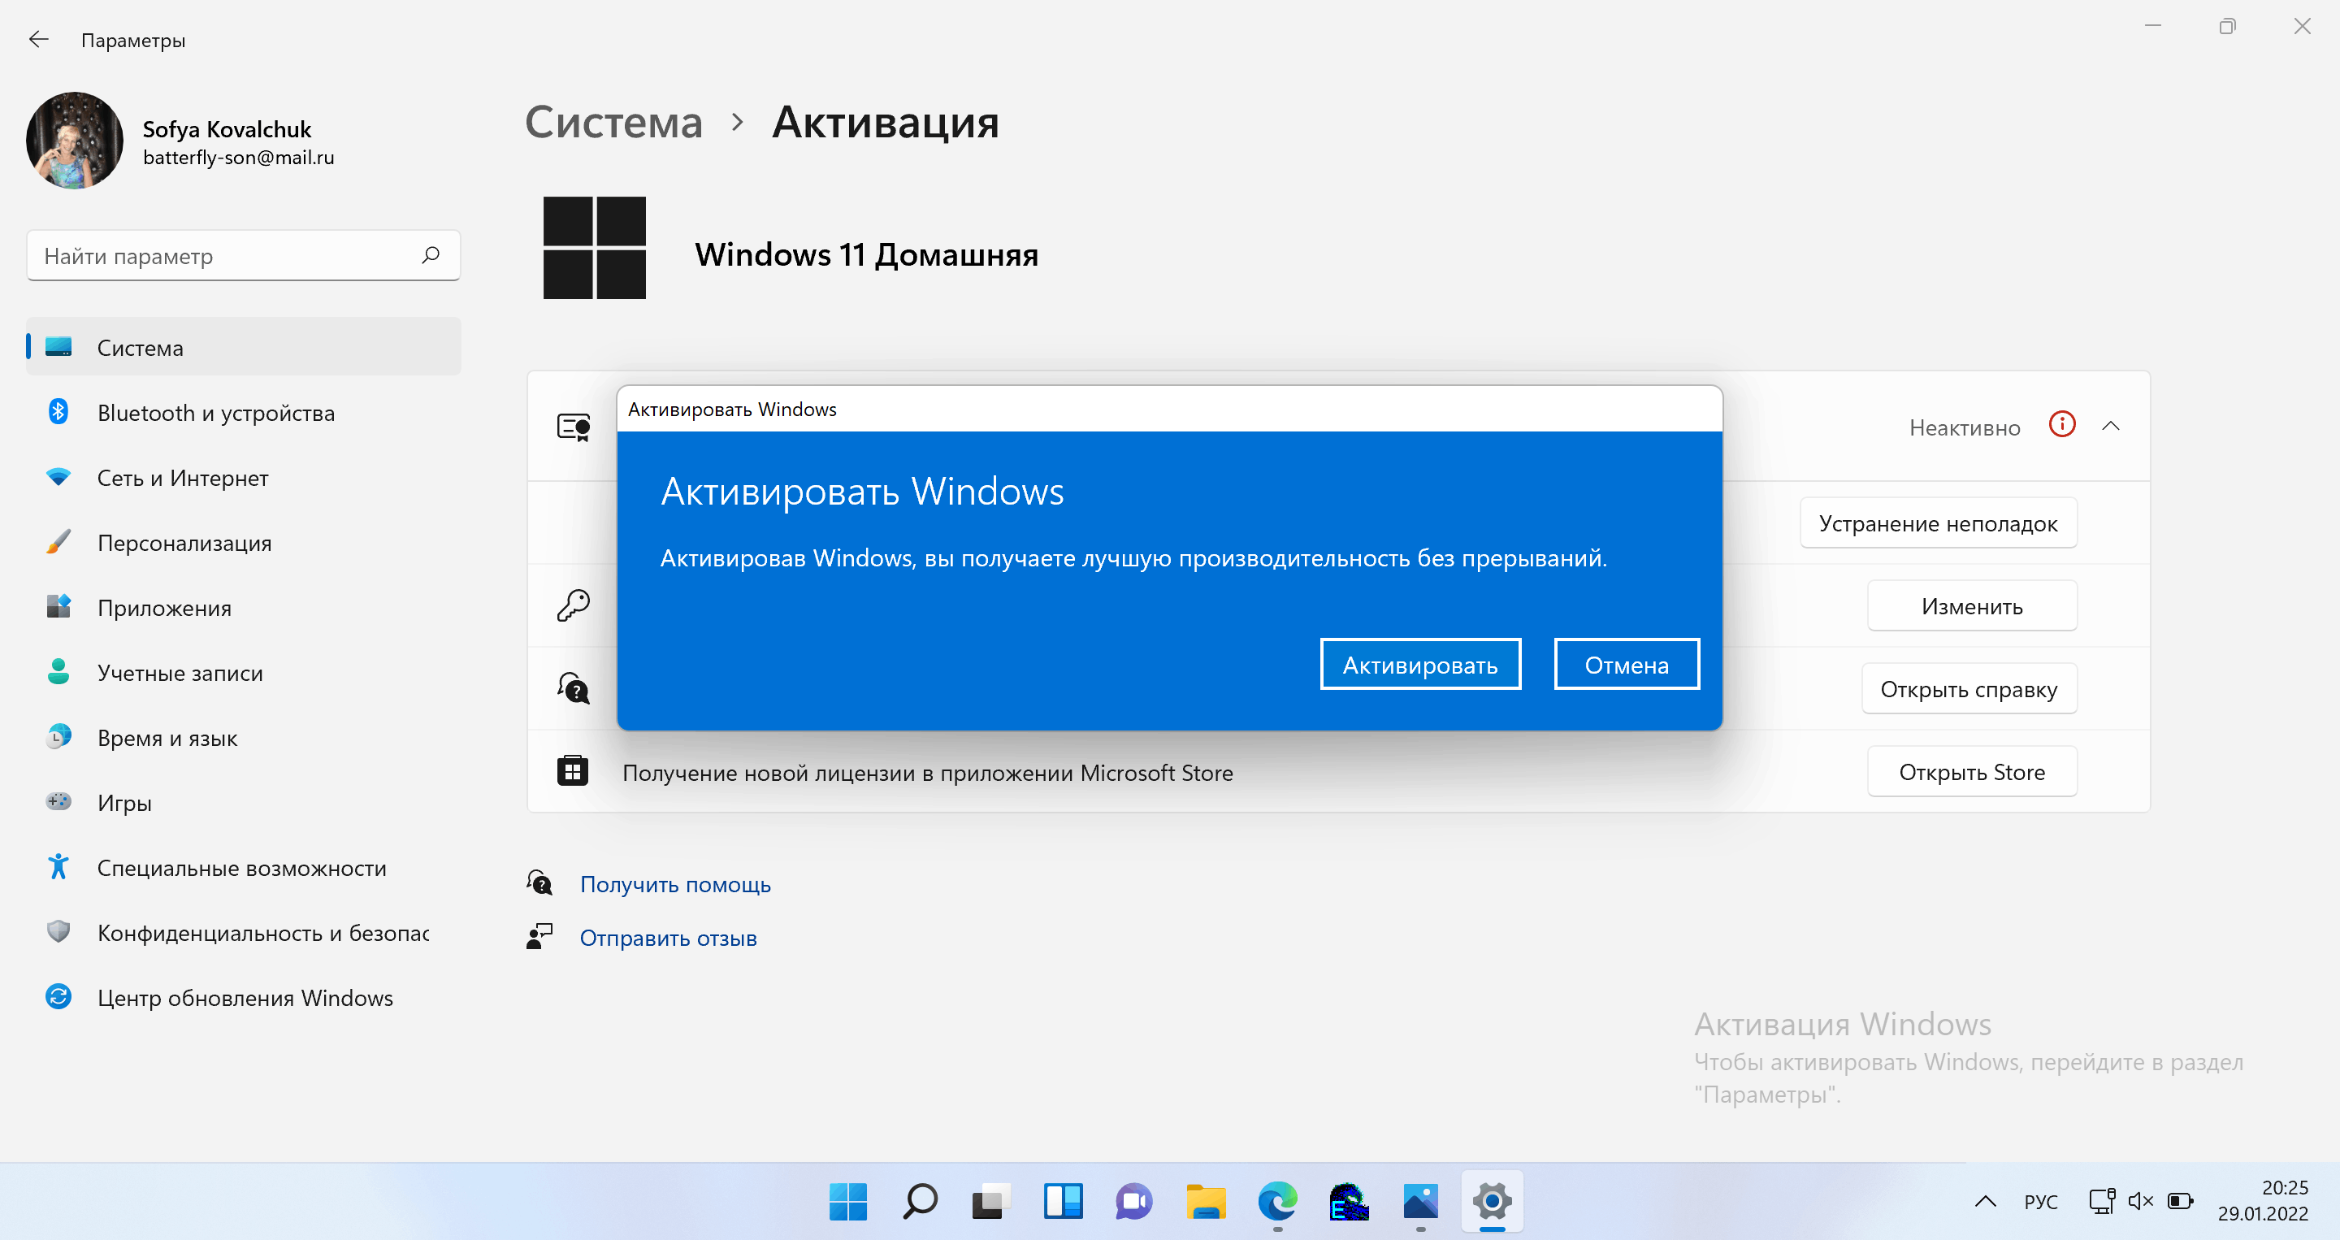Click the РУС language indicator
Viewport: 2340px width, 1240px height.
click(2041, 1201)
